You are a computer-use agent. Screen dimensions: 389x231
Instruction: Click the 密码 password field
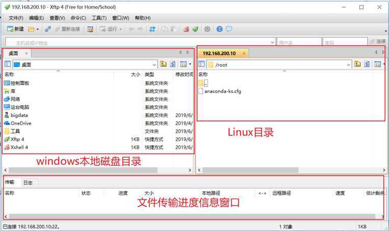345,43
